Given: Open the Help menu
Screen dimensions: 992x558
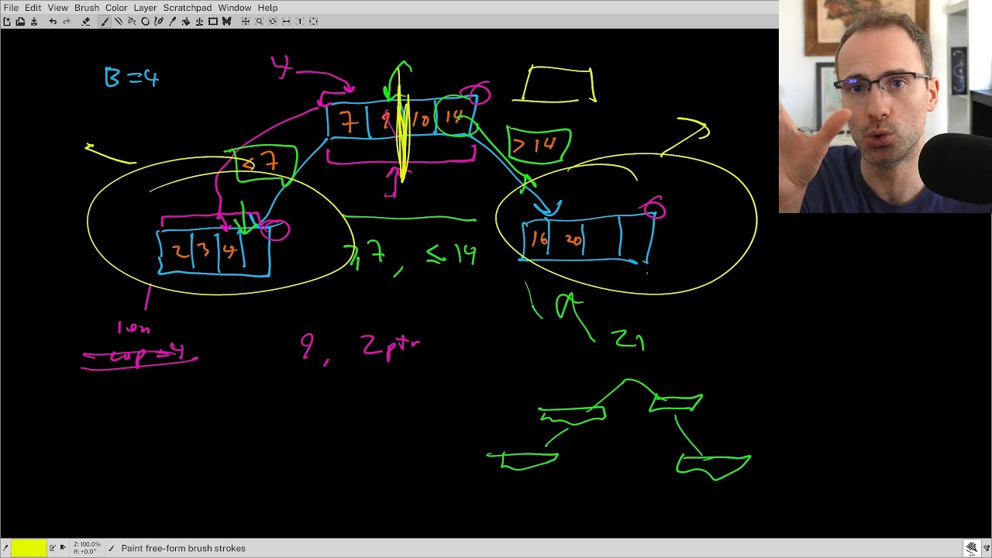Looking at the screenshot, I should point(267,8).
